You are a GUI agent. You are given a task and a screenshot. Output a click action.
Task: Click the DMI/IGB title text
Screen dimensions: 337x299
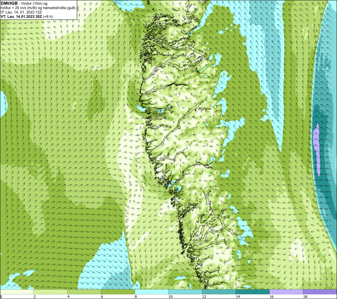click(x=9, y=3)
